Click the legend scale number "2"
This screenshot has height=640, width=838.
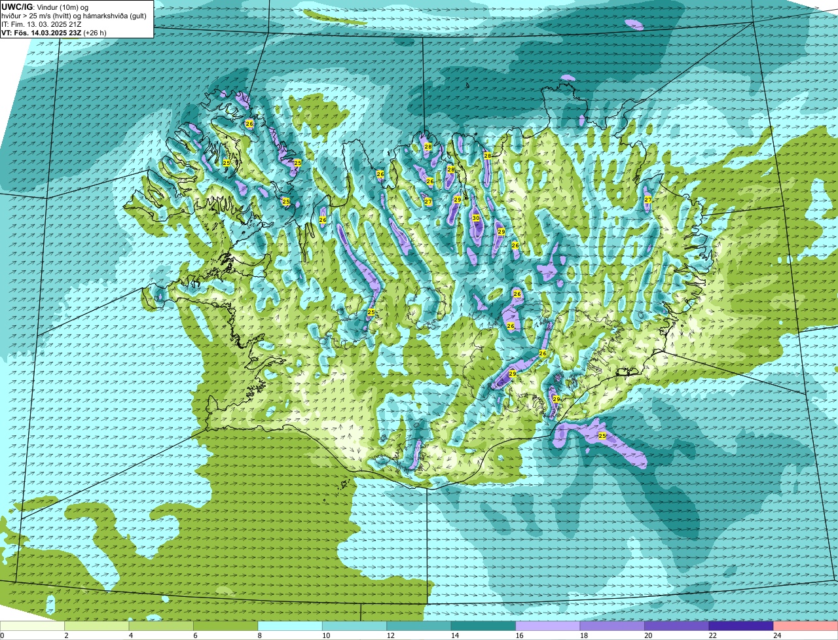tap(66, 635)
